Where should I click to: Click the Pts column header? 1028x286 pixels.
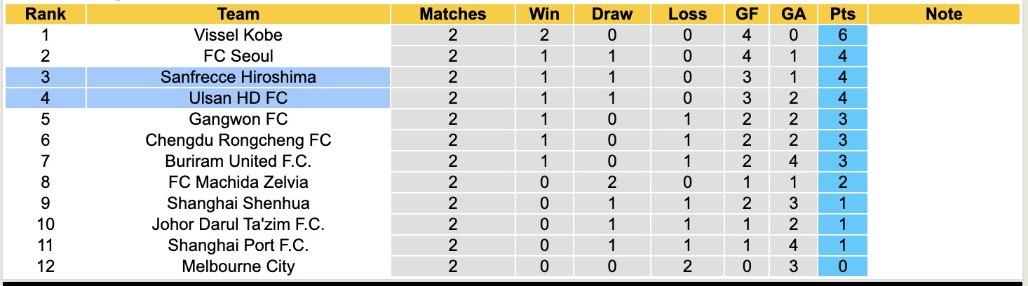click(842, 14)
